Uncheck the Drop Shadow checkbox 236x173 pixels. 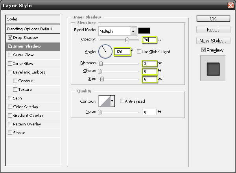pos(10,37)
